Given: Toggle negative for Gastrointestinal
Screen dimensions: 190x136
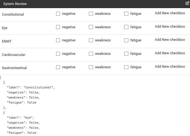Looking at the screenshot, I should pyautogui.click(x=58, y=67).
